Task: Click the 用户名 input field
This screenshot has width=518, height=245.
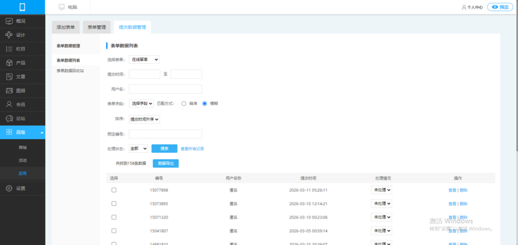Action: (x=165, y=89)
